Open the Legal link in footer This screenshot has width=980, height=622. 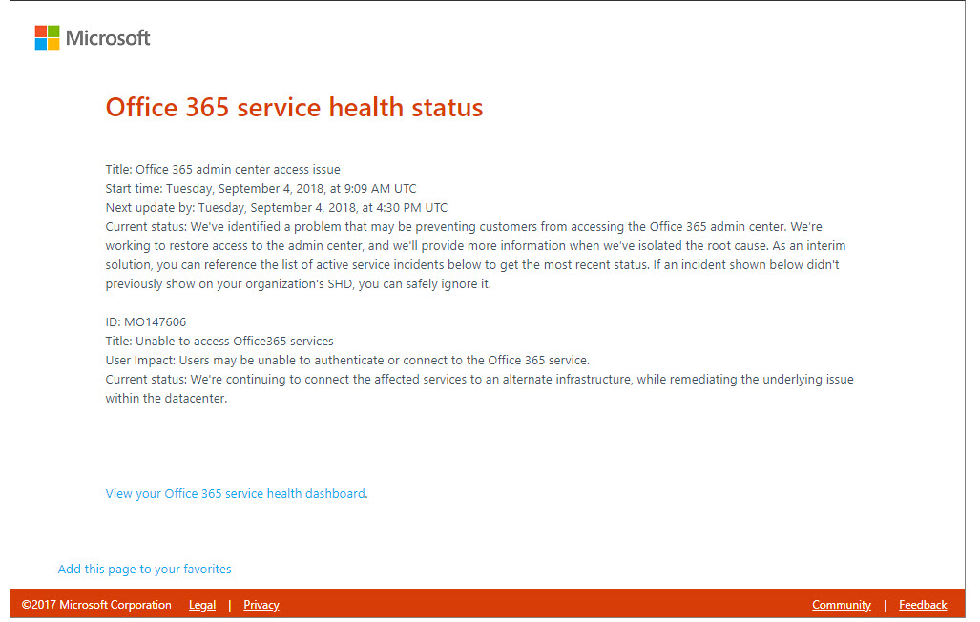[x=202, y=605]
